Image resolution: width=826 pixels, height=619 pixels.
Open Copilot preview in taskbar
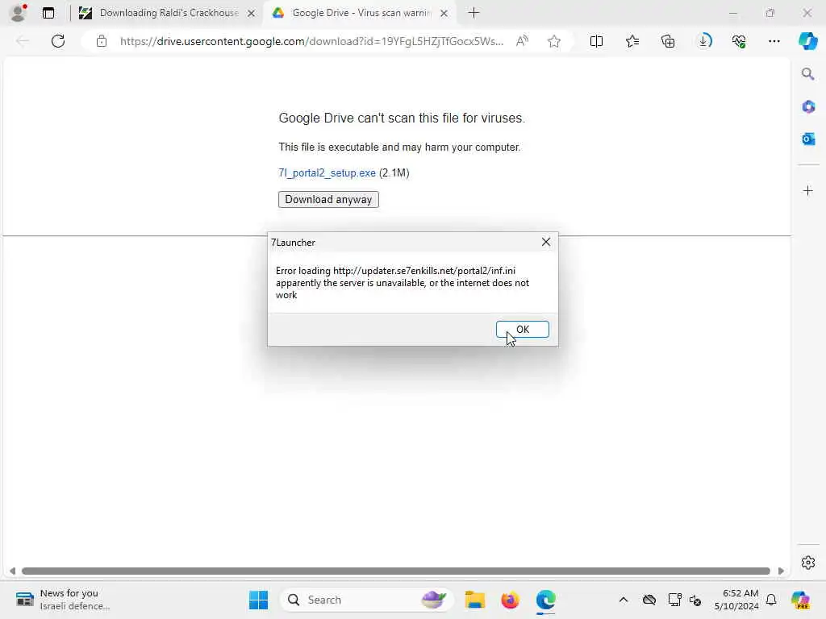800,600
